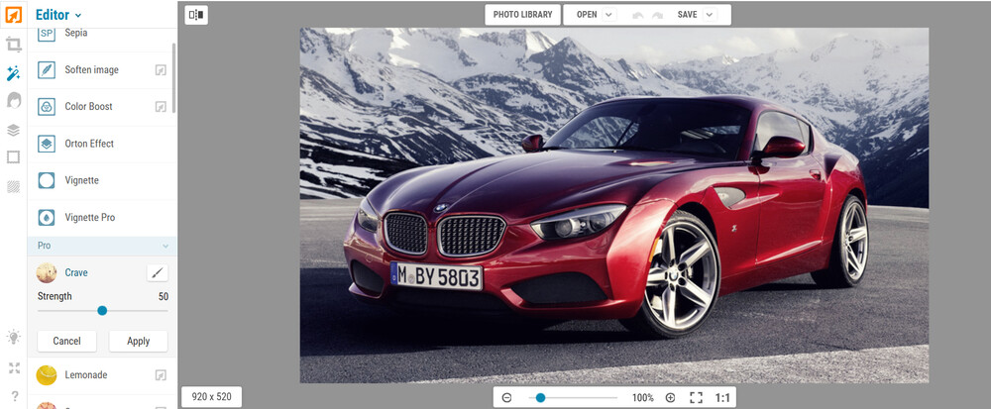Open the frames section in sidebar
The height and width of the screenshot is (409, 991).
(x=13, y=157)
